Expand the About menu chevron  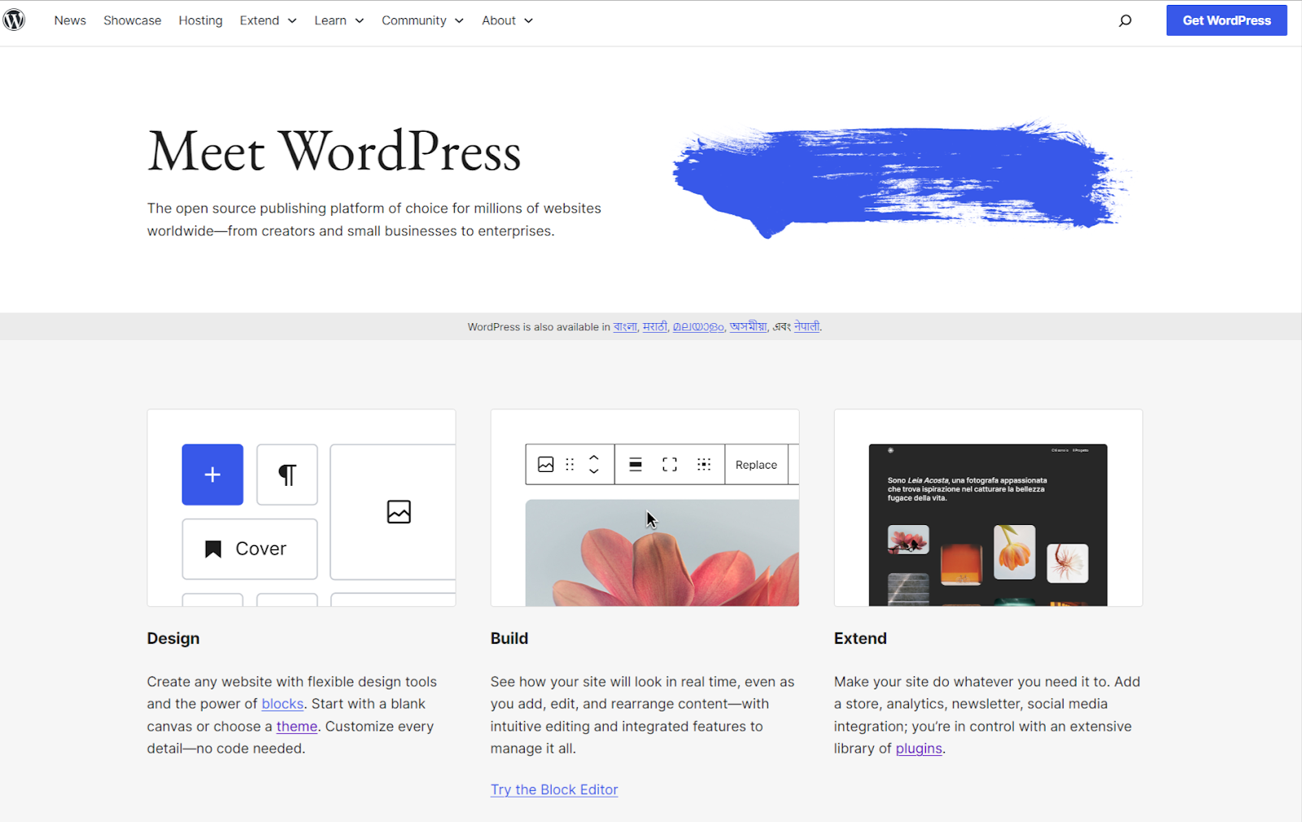tap(528, 21)
